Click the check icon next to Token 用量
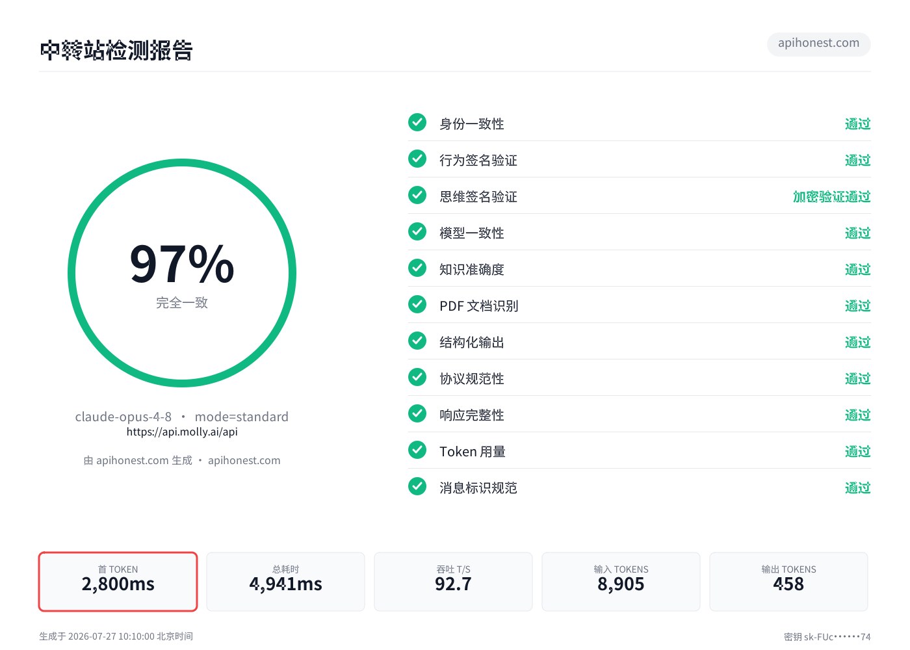Viewport: 910px width, 650px height. click(417, 450)
